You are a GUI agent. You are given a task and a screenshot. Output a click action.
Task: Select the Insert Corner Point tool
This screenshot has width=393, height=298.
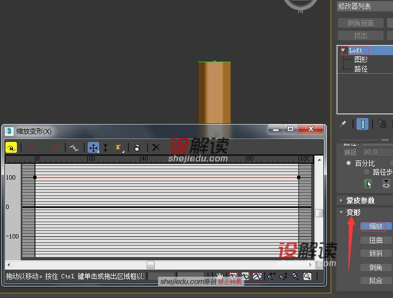[118, 147]
